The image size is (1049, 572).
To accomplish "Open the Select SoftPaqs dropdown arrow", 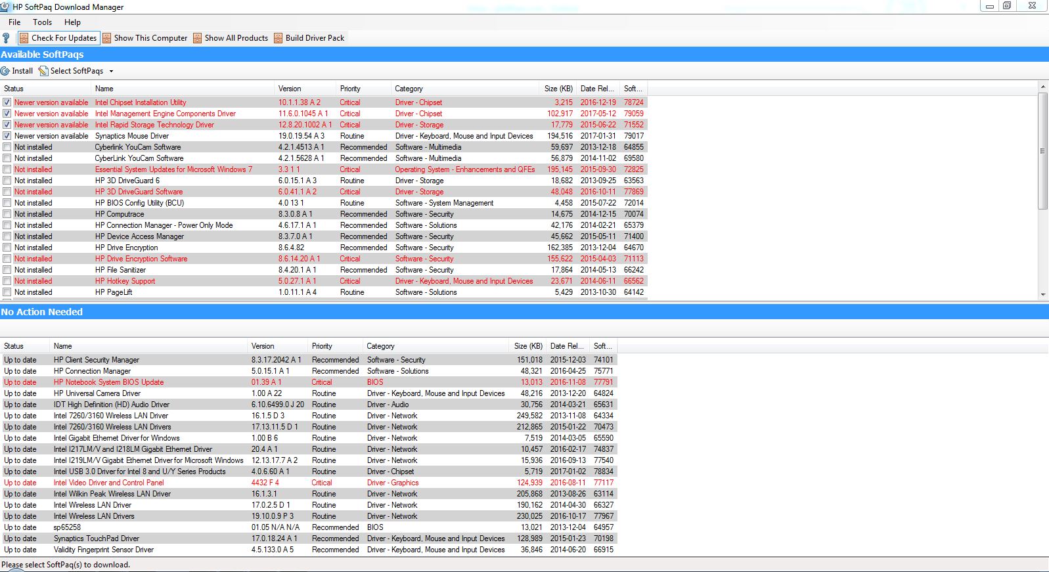I will point(111,71).
